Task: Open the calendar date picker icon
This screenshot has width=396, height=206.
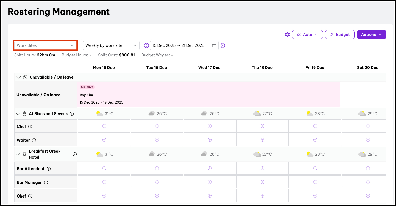Action: tap(214, 45)
